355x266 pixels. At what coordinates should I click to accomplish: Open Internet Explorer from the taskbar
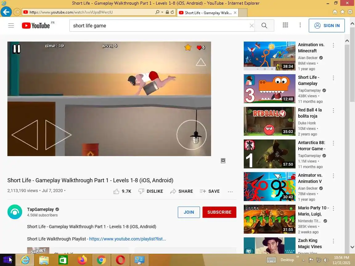click(x=25, y=260)
